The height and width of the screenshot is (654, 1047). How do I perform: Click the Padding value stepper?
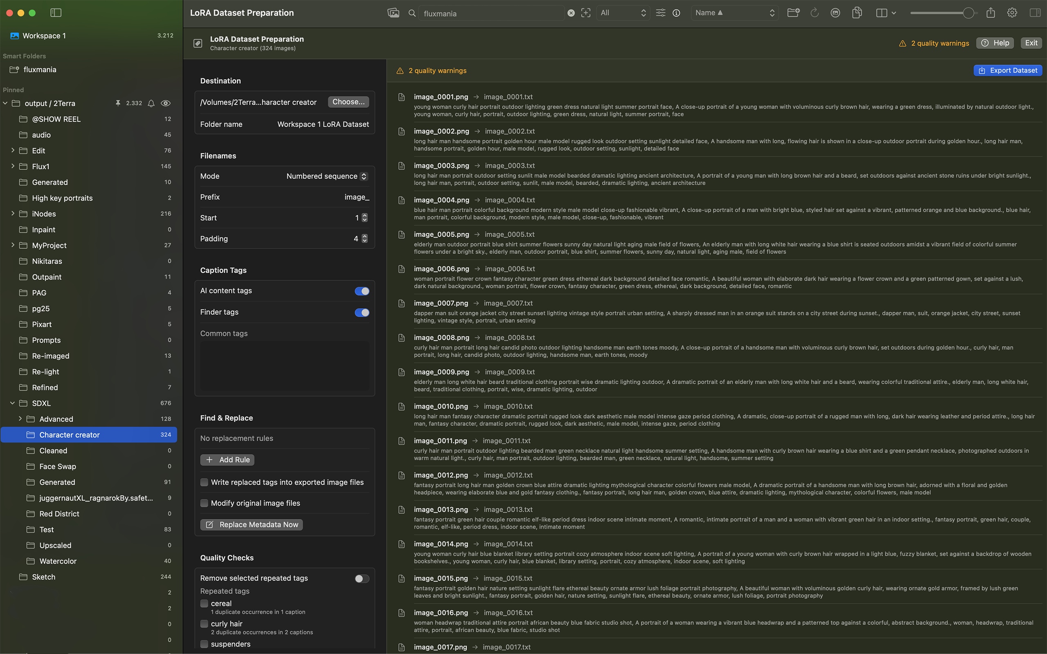point(365,239)
